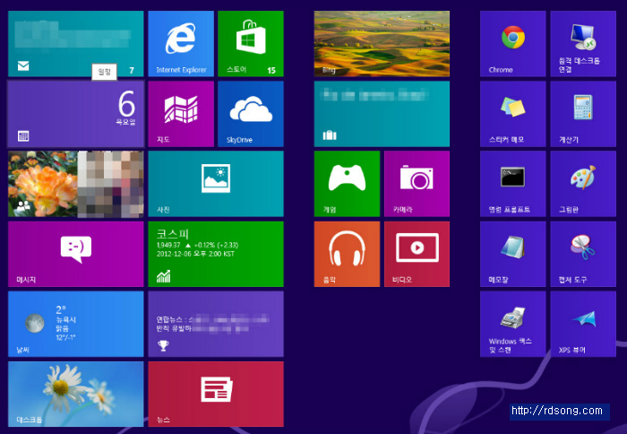The image size is (627, 434).
Task: Open the Music headphones tile
Action: point(347,253)
